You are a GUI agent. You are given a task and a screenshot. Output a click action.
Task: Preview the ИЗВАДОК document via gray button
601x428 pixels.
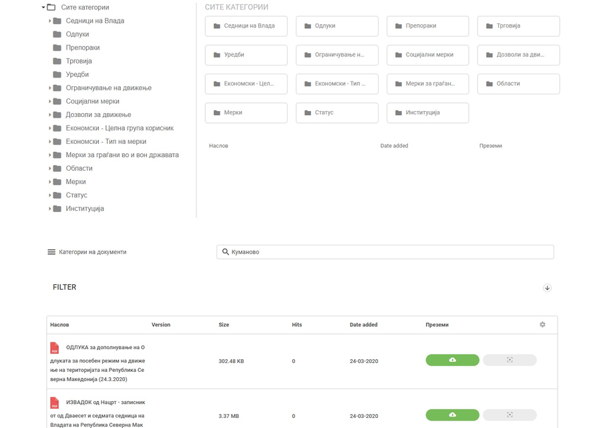pyautogui.click(x=510, y=415)
